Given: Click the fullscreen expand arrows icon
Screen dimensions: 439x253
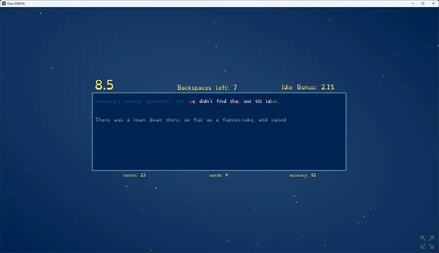Looking at the screenshot, I should tap(427, 242).
